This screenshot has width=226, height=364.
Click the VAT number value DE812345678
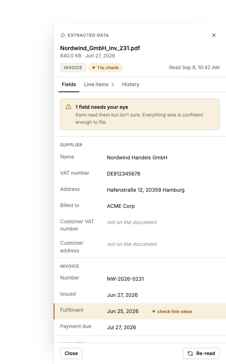point(123,174)
